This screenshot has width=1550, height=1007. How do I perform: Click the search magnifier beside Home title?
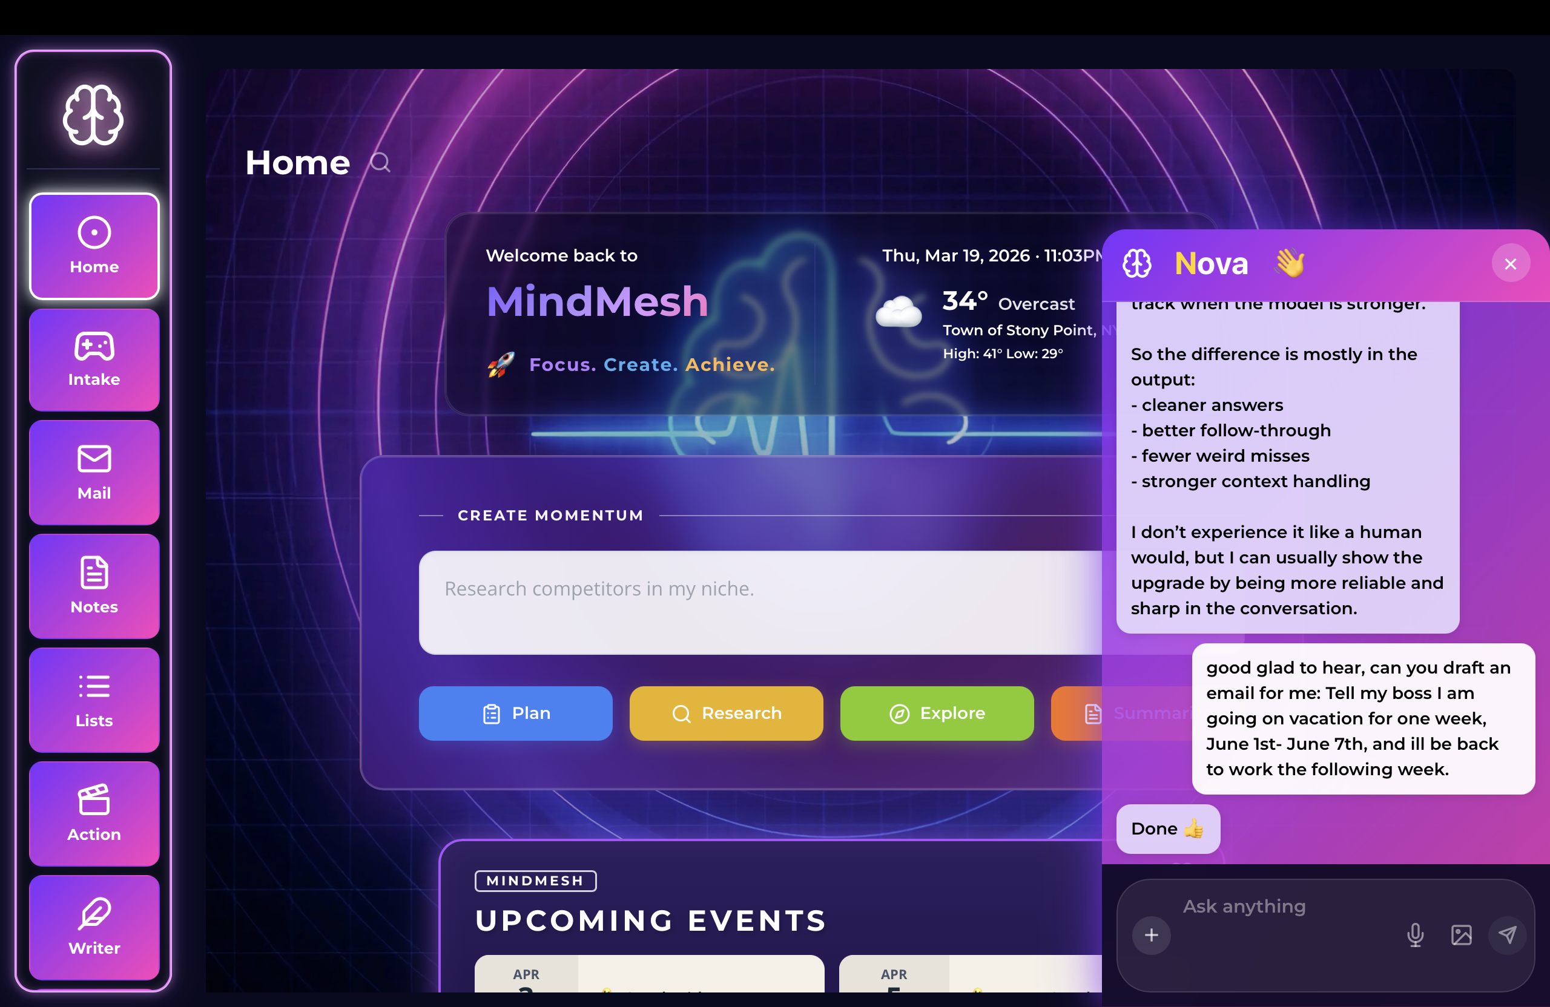(x=380, y=163)
